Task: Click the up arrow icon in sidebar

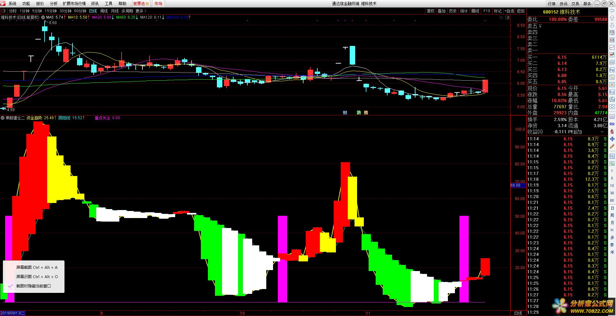Action: point(612,18)
